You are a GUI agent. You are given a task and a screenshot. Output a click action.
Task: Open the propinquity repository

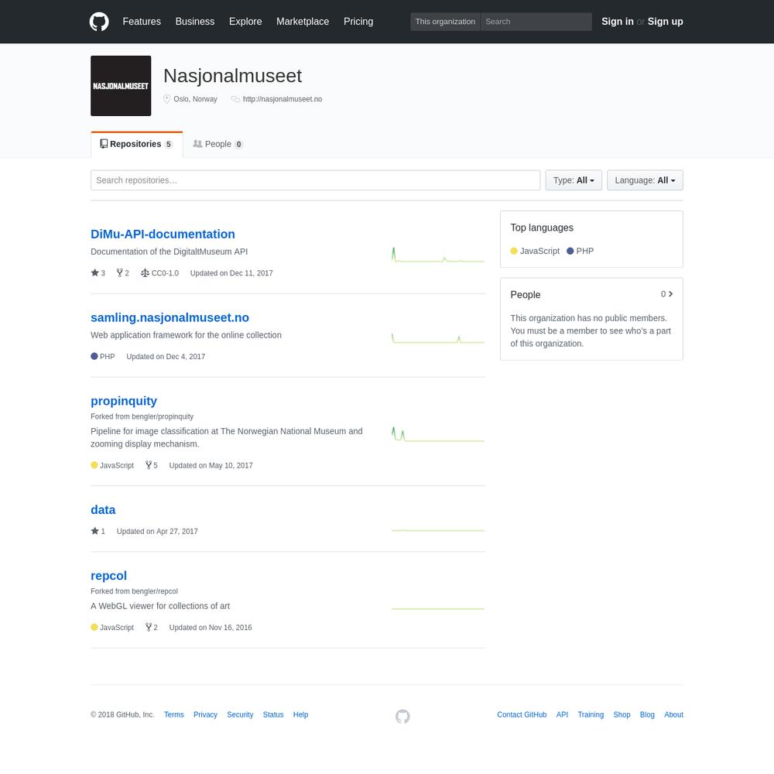click(x=124, y=401)
